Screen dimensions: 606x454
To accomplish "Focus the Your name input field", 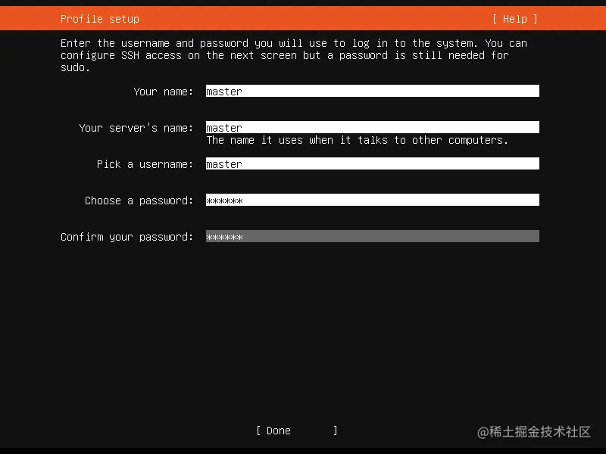I will [373, 91].
